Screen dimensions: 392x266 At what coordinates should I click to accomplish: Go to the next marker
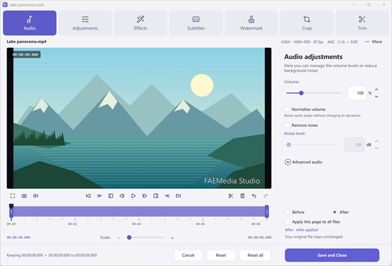point(167,196)
